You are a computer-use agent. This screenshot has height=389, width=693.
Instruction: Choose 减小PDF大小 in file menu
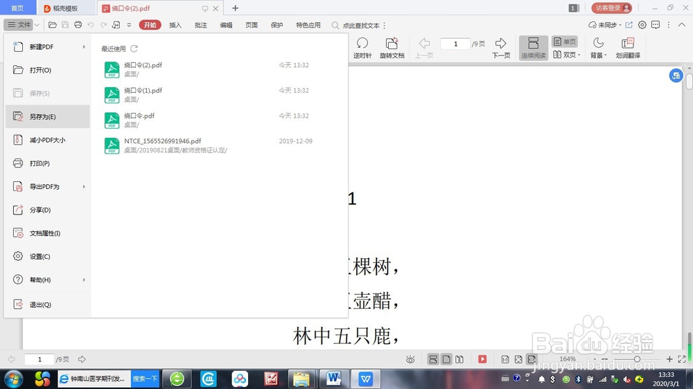(48, 140)
